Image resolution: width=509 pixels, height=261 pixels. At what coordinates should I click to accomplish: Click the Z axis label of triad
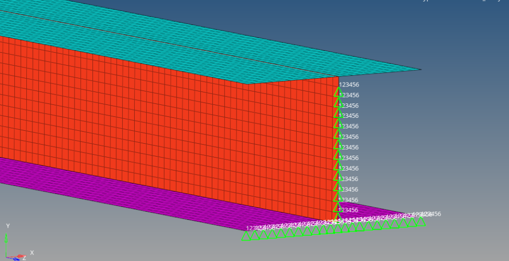(x=24, y=259)
